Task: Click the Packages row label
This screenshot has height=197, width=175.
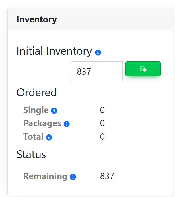Action: click(42, 123)
